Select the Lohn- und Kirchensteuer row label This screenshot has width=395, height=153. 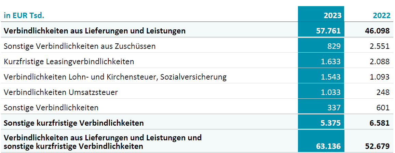click(115, 77)
